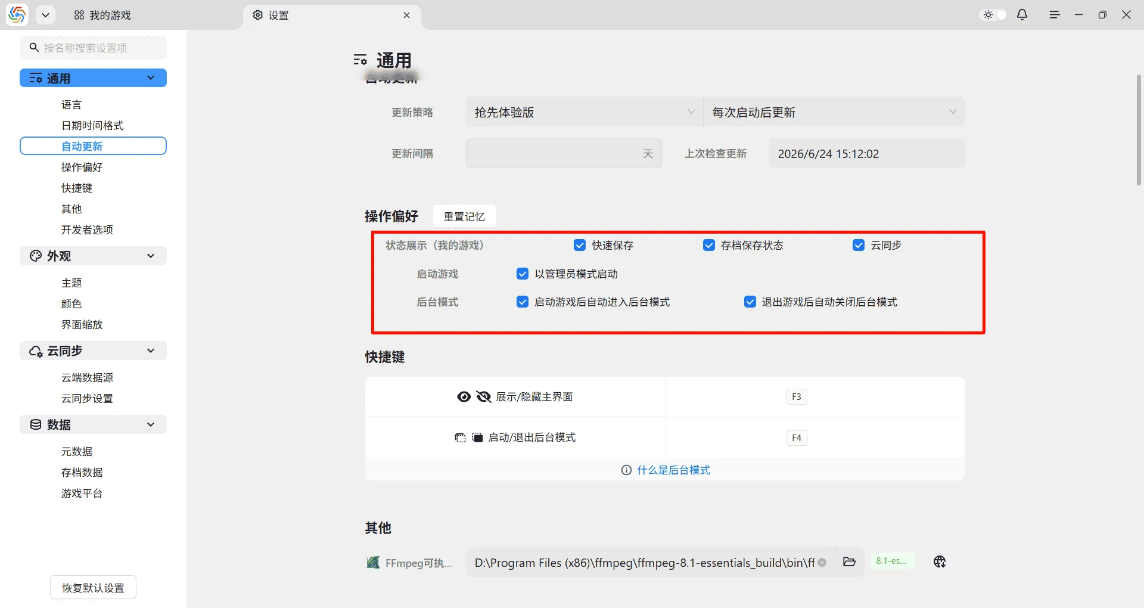Open the dropdown arrow beside the app logo
Viewport: 1144px width, 608px height.
pos(45,15)
